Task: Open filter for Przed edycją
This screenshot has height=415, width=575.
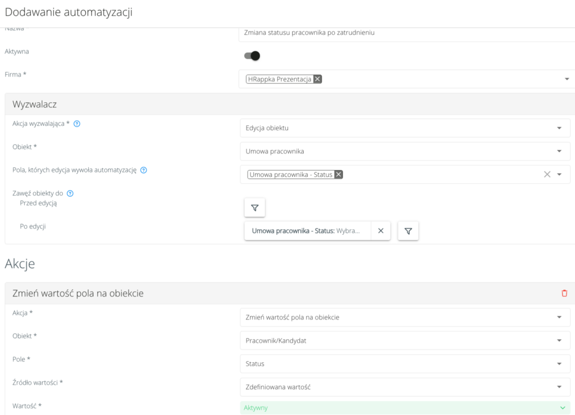Action: (254, 208)
